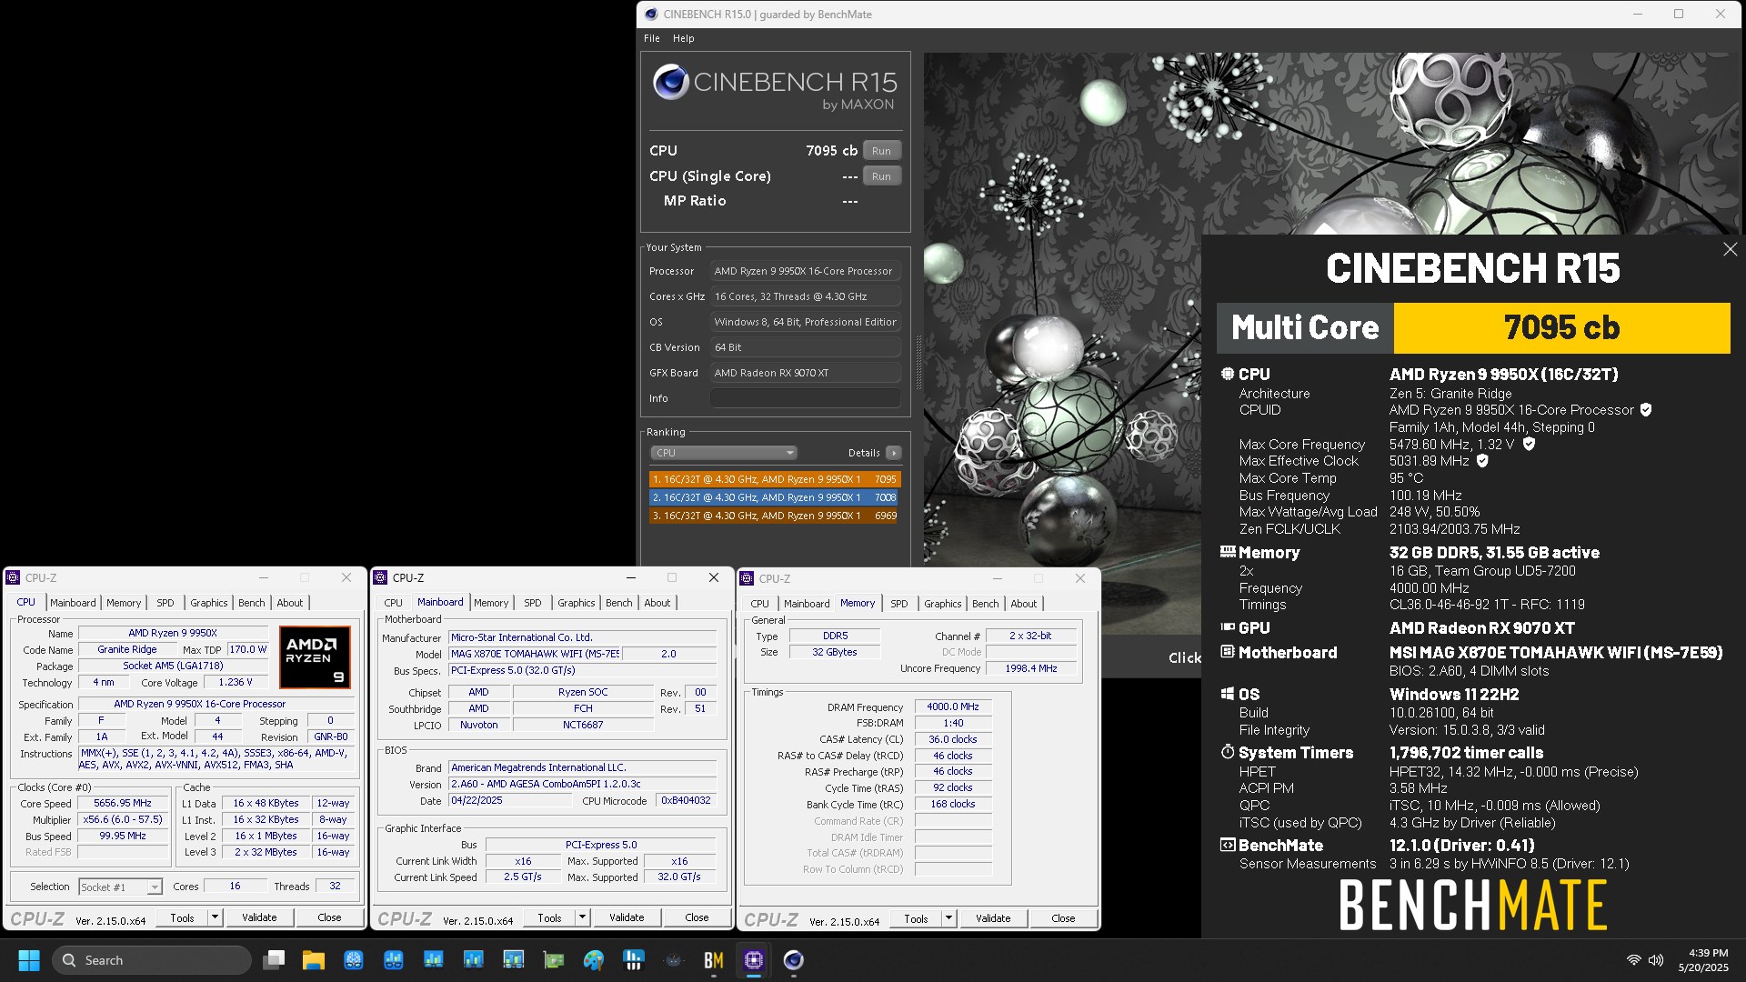
Task: Click the Windows taskbar Search box
Action: [x=152, y=960]
